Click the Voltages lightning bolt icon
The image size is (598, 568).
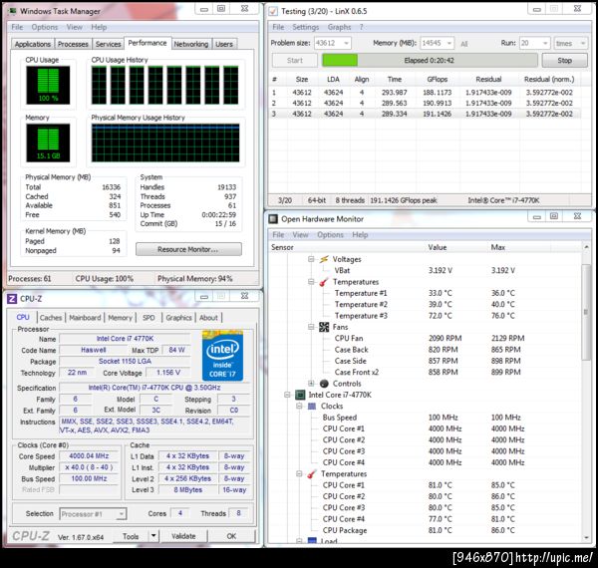(324, 258)
